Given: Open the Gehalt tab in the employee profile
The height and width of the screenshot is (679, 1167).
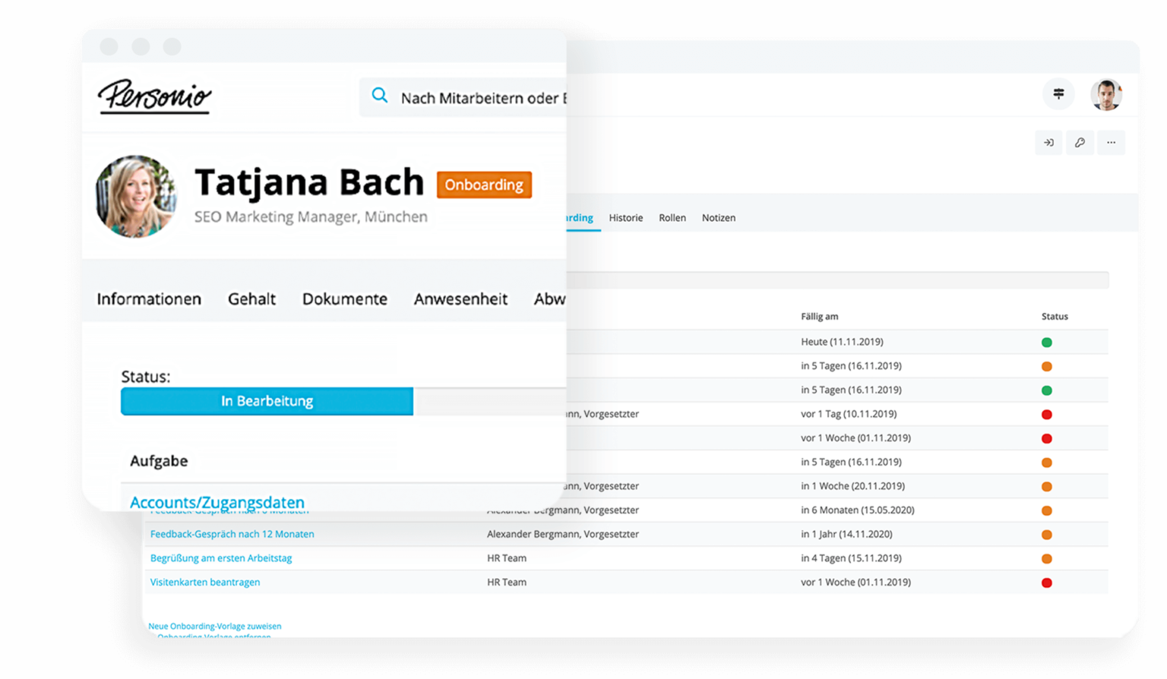Looking at the screenshot, I should point(251,298).
